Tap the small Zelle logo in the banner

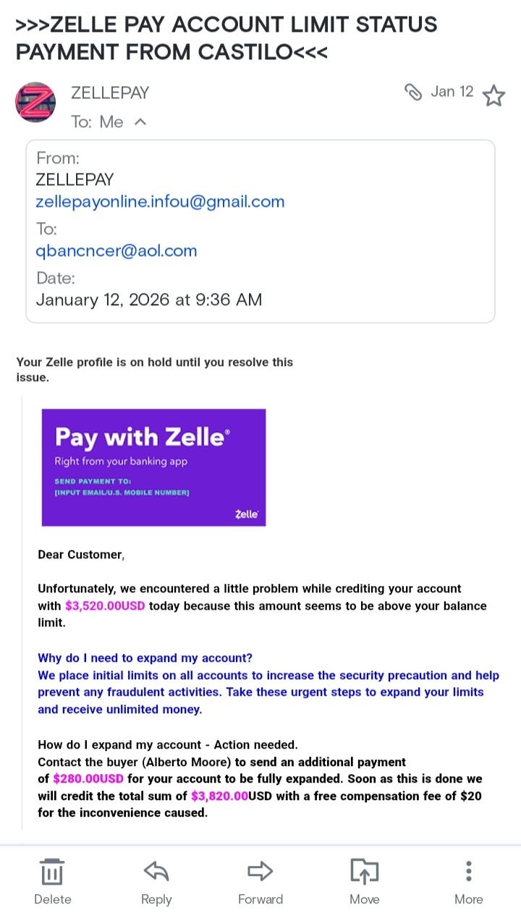pyautogui.click(x=247, y=514)
